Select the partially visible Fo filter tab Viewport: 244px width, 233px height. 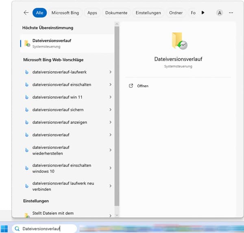pyautogui.click(x=193, y=13)
